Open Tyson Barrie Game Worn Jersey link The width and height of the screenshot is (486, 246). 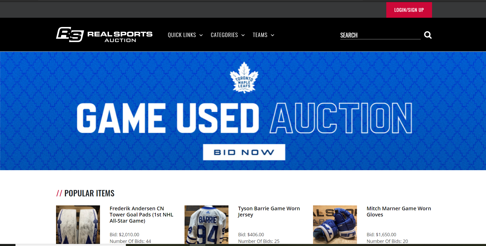(269, 212)
